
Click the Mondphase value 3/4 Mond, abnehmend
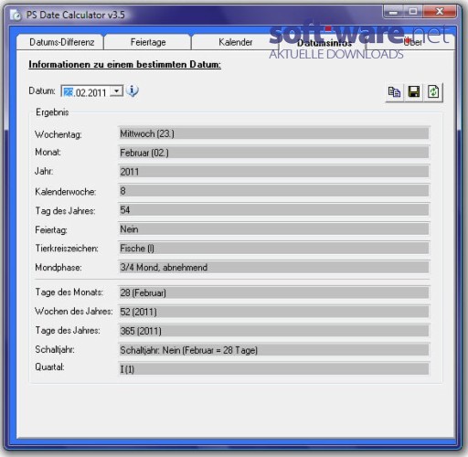click(273, 267)
